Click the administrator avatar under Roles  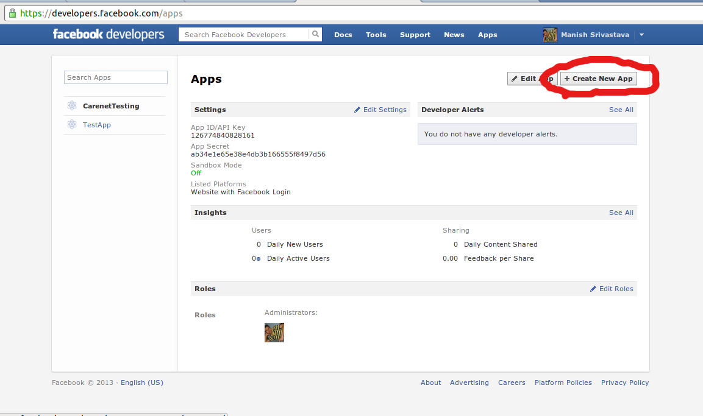coord(274,333)
